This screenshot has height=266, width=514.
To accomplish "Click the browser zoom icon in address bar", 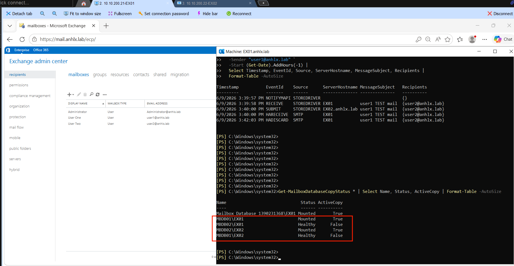I will coord(428,39).
